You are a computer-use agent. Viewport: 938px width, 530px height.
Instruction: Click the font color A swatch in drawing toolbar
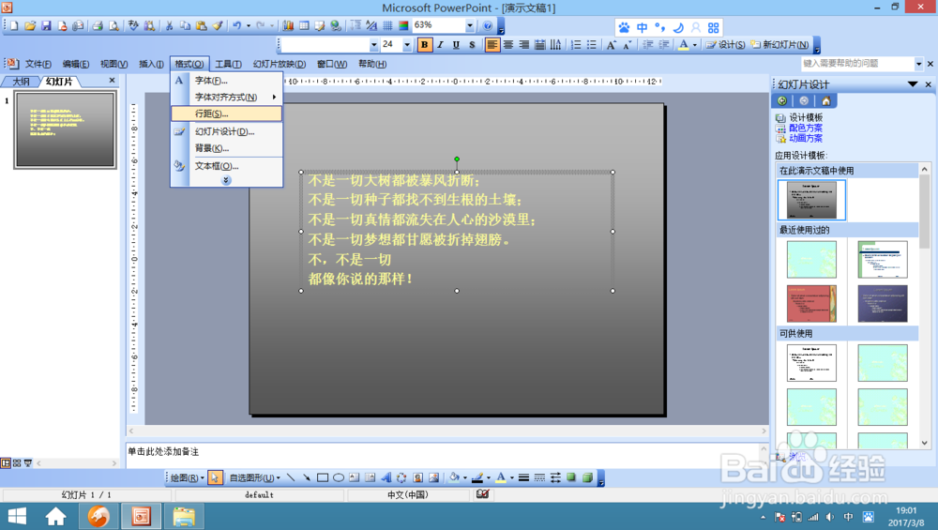[501, 477]
